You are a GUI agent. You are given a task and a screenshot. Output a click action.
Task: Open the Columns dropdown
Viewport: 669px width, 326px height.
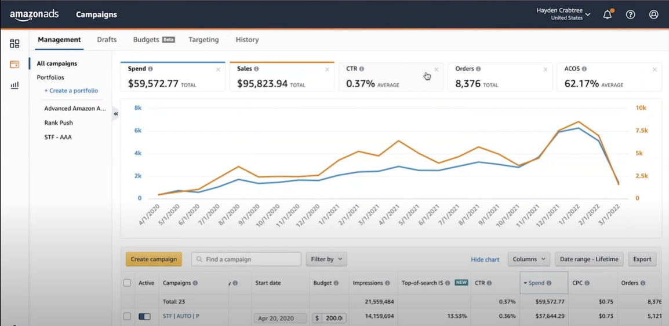coord(529,259)
